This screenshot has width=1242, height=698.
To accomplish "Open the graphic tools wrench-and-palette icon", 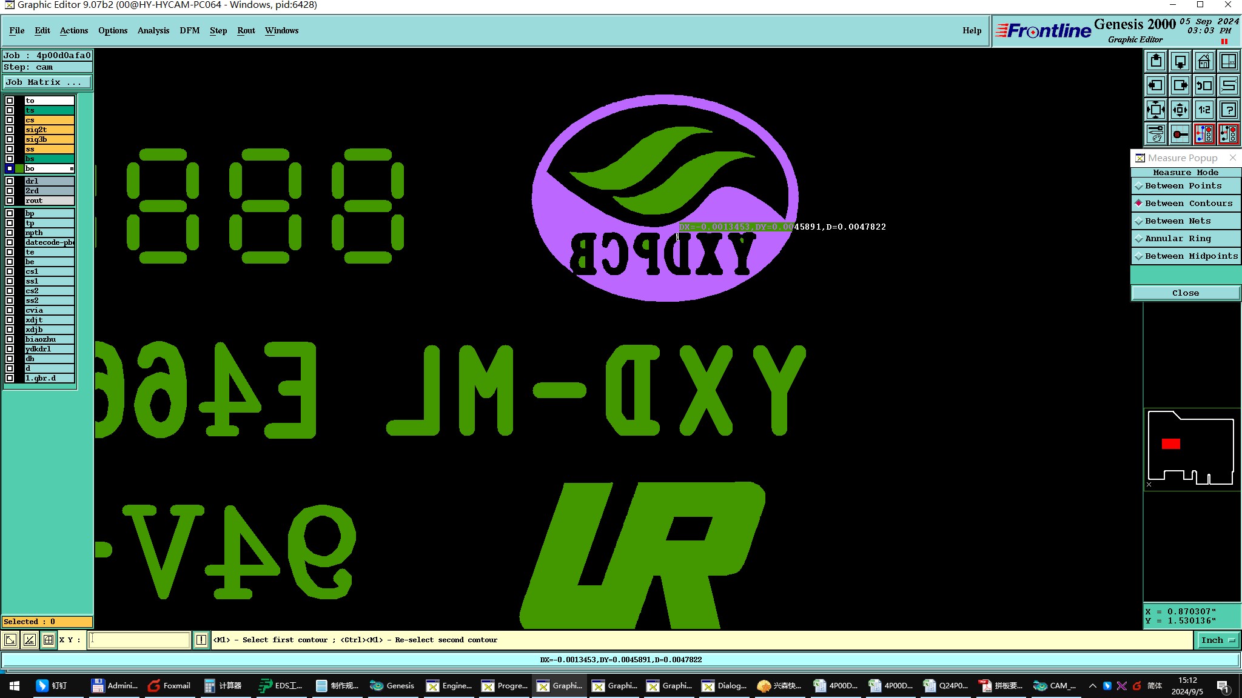I will pos(1156,134).
